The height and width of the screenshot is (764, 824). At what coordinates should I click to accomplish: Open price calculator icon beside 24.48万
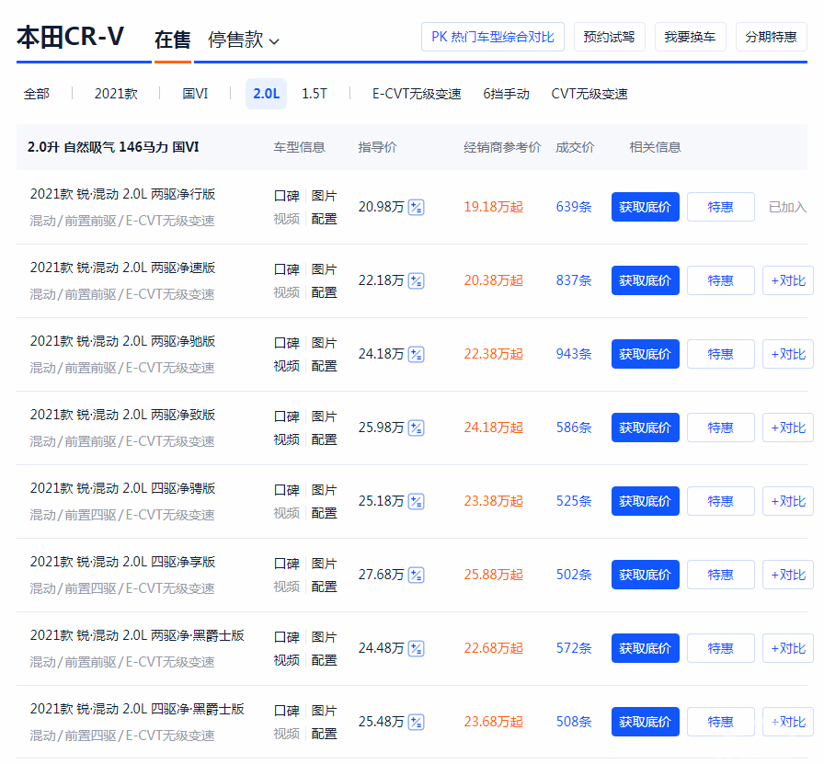click(416, 648)
